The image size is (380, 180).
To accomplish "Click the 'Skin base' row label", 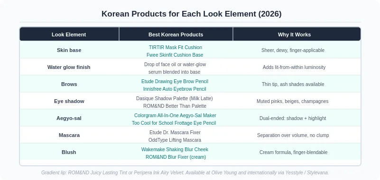I will click(x=69, y=50).
